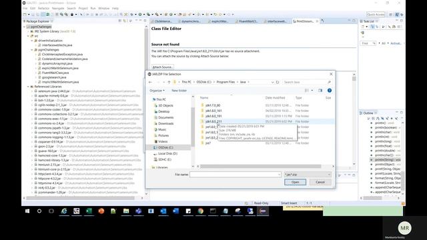Image resolution: width=427 pixels, height=240 pixels.
Task: Toggle the preview pane in file dialog
Action: [320, 91]
